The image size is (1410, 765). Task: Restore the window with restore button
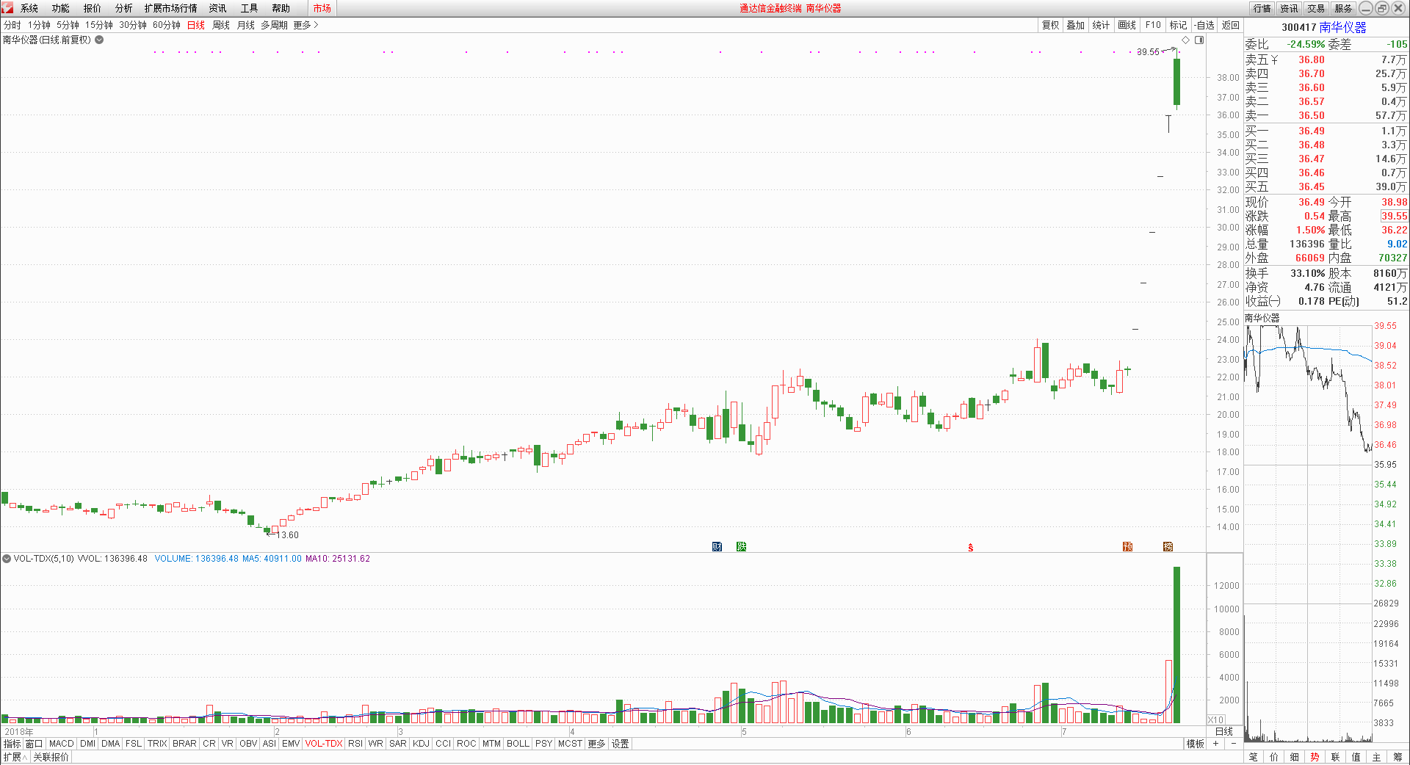point(1381,8)
